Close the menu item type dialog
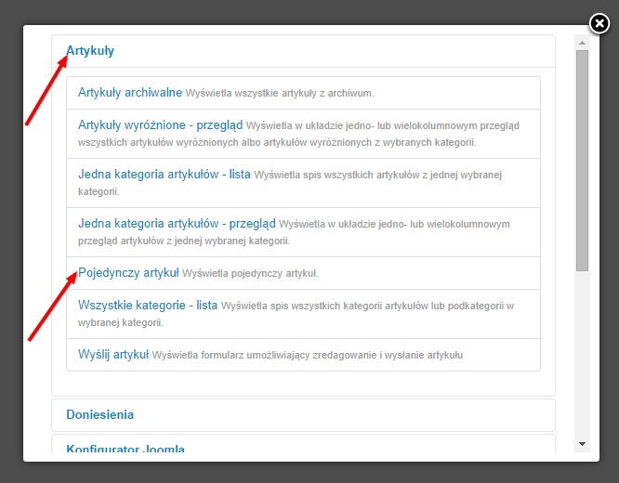The height and width of the screenshot is (483, 619). click(x=600, y=23)
